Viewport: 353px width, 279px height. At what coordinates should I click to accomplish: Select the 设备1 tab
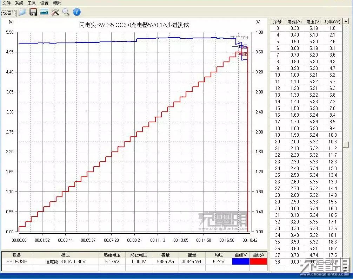click(x=8, y=13)
